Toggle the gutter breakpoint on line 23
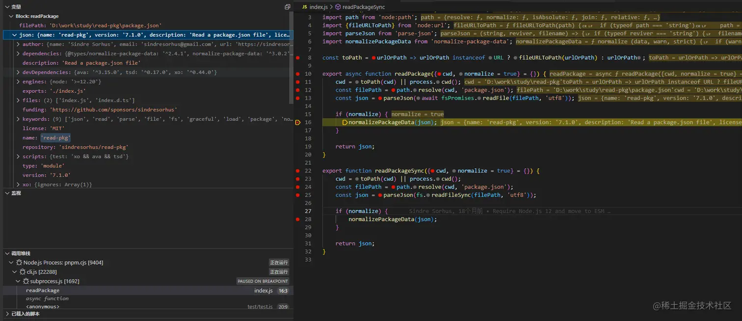This screenshot has height=321, width=742. (297, 179)
